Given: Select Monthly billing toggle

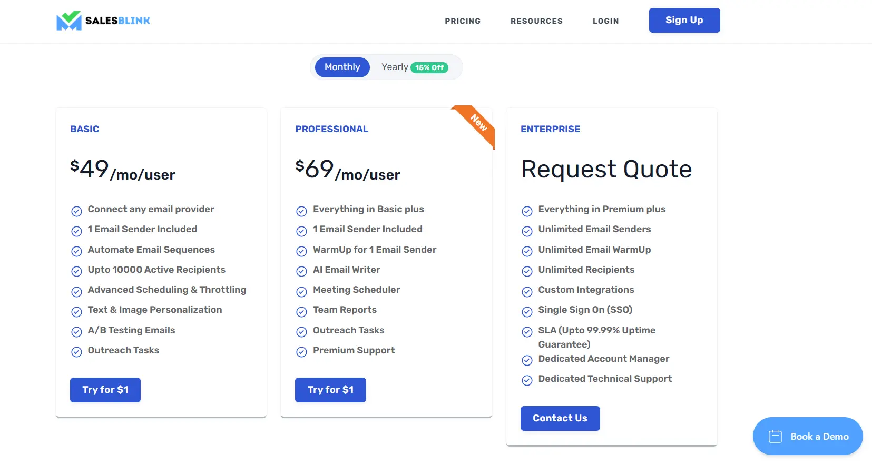Looking at the screenshot, I should click(x=342, y=67).
